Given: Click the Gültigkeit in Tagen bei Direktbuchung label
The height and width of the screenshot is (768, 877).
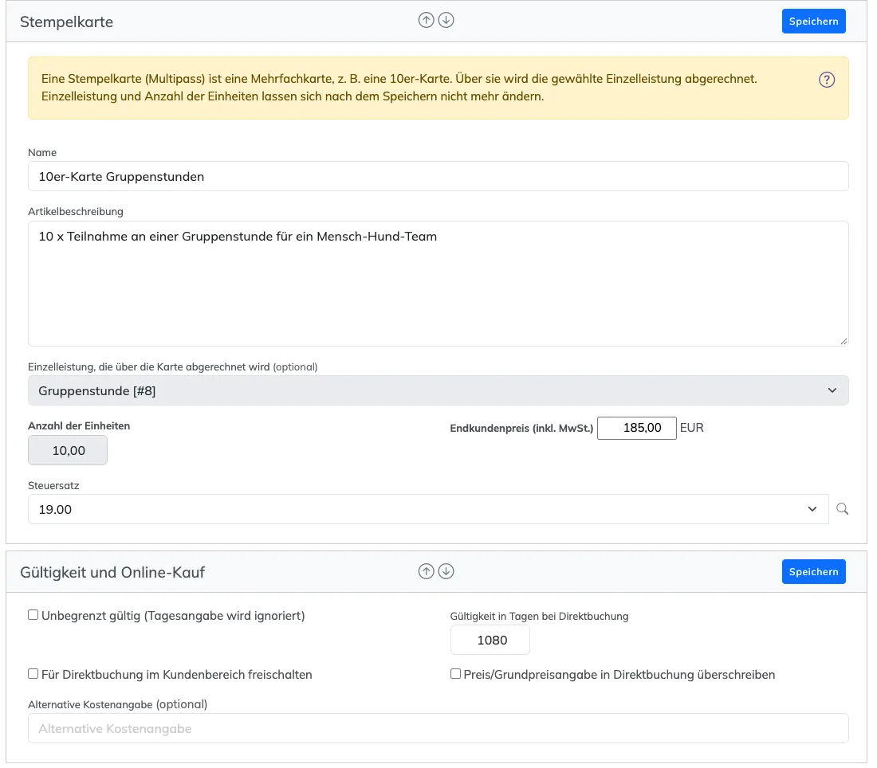Looking at the screenshot, I should click(x=539, y=617).
